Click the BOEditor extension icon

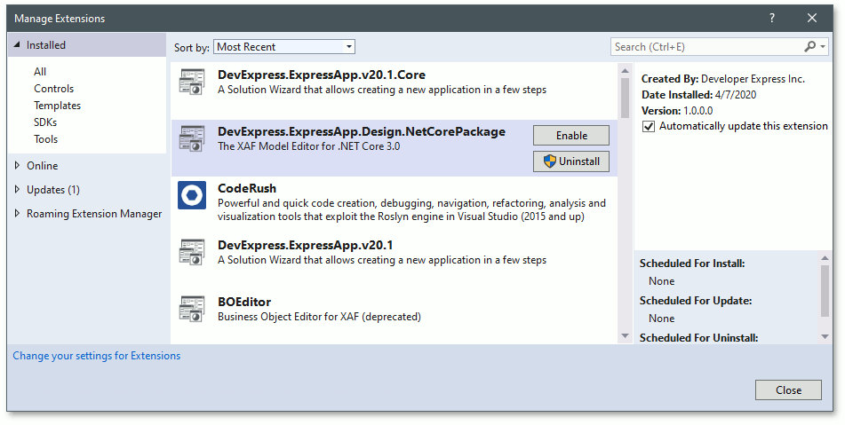pos(192,309)
